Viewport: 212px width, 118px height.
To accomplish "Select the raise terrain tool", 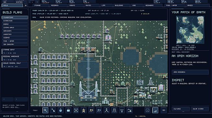I will (130, 111).
